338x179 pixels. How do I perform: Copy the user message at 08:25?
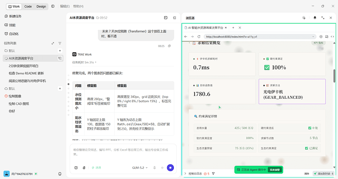point(169,46)
